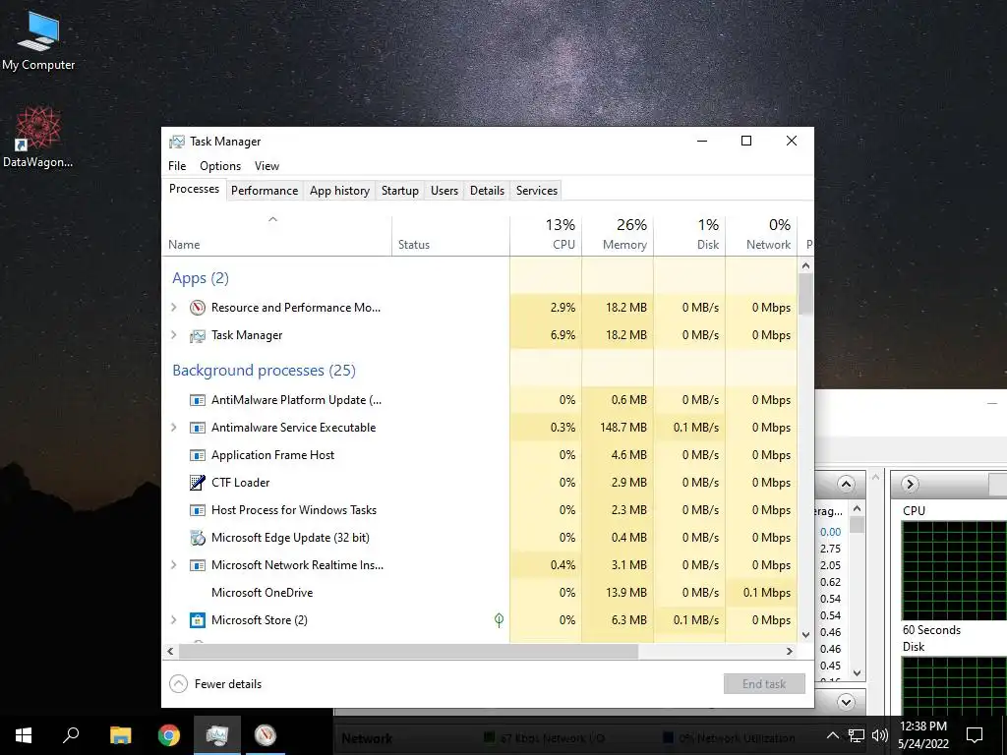Click the Resource and Performance Monitor process icon

(197, 308)
